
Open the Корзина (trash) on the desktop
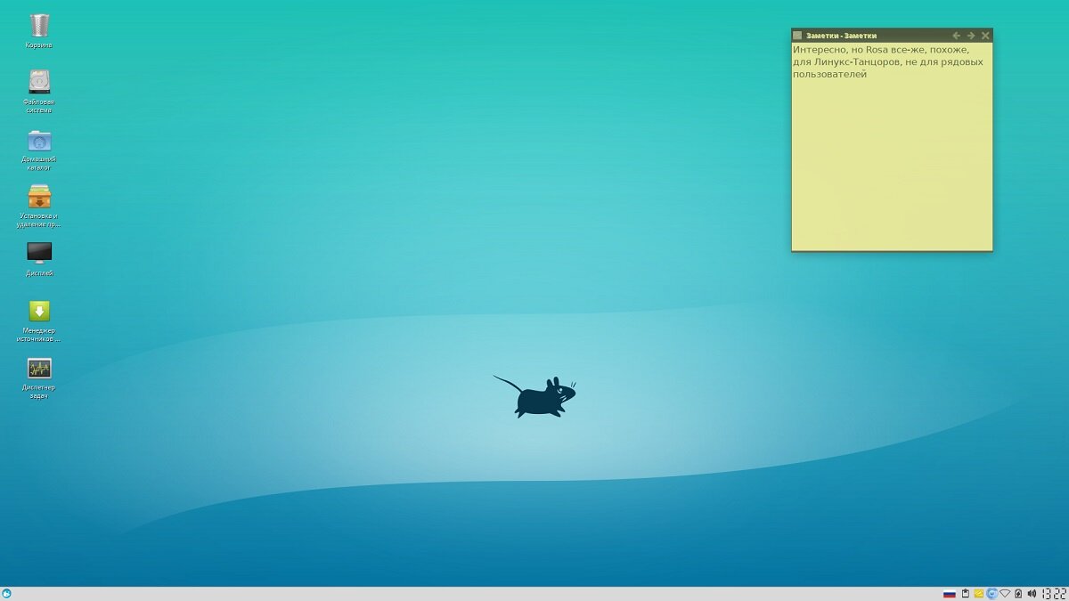point(38,27)
